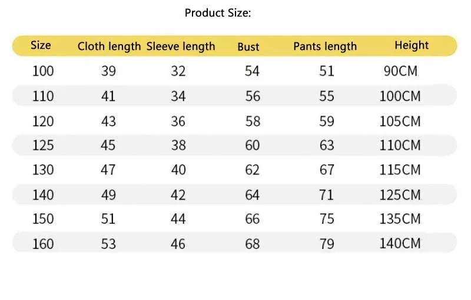Click the Product Size title text
471x300 pixels.
click(x=218, y=13)
